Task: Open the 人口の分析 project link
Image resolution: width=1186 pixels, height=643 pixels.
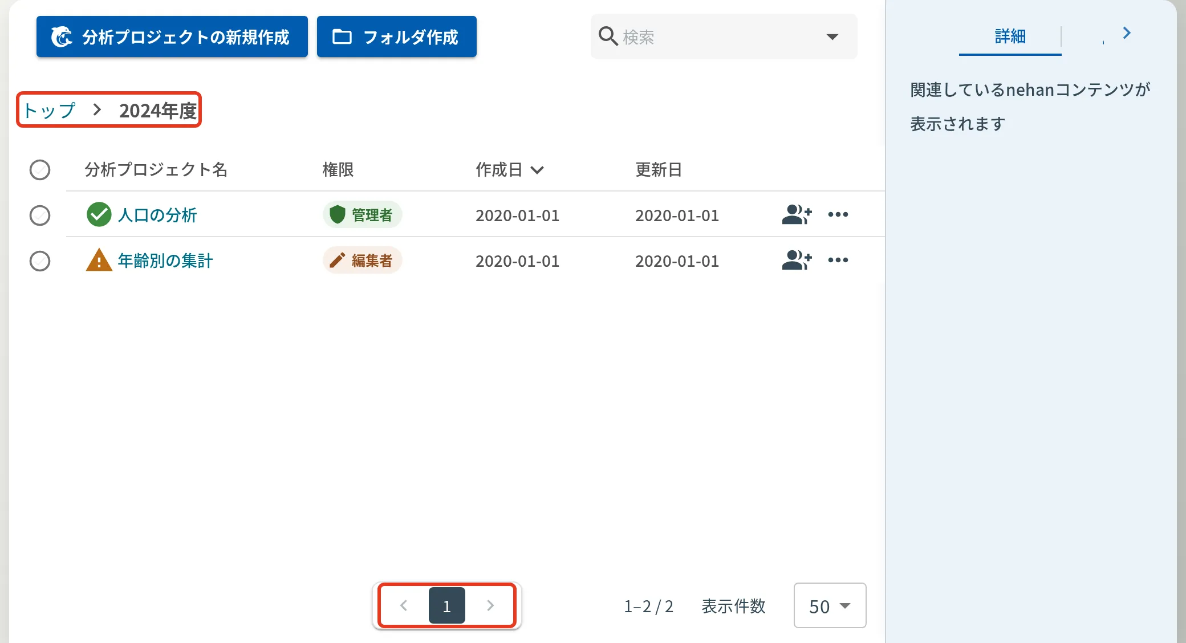Action: point(157,215)
